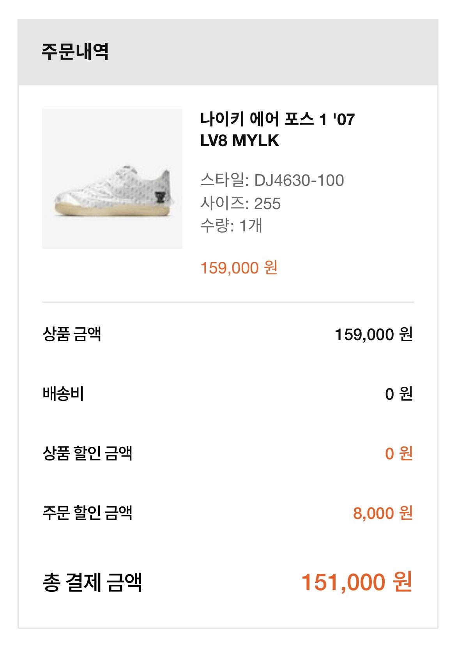456x672 pixels.
Task: Open the Nike shoe product thumbnail
Action: click(x=112, y=178)
